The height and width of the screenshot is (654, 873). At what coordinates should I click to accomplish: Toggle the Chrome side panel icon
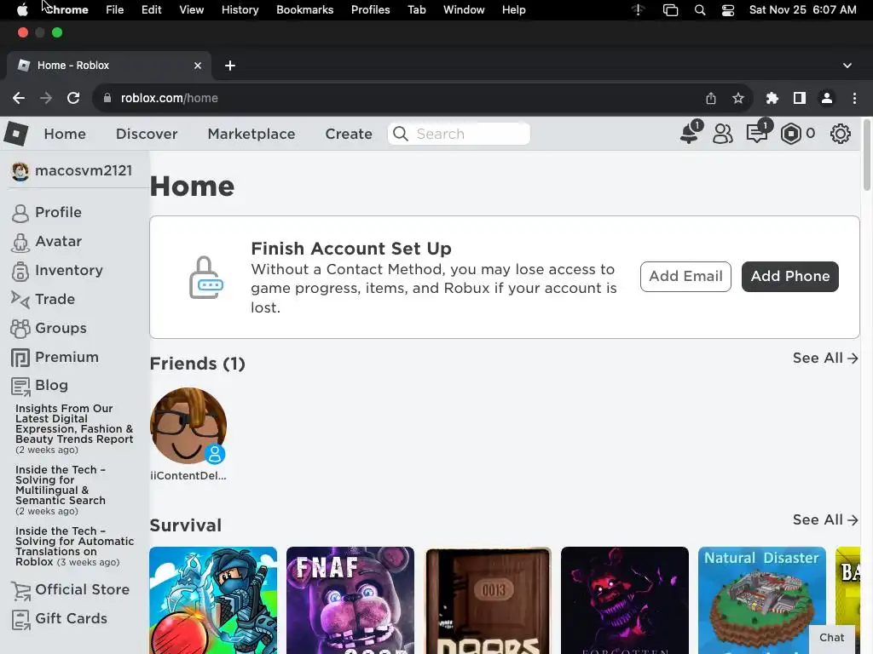tap(800, 99)
